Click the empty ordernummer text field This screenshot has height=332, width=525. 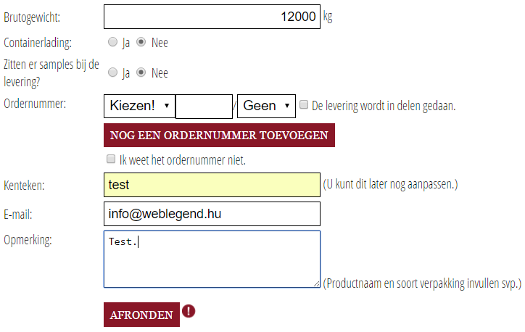click(x=204, y=106)
